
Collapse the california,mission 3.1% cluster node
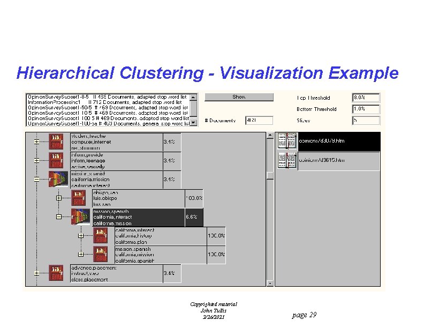(x=37, y=179)
